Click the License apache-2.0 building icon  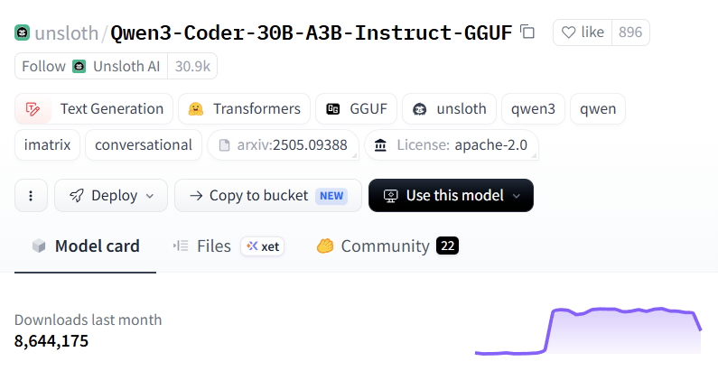click(x=380, y=145)
